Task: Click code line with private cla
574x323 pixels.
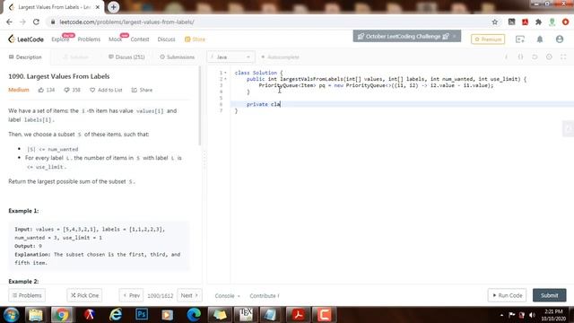Action: pyautogui.click(x=402, y=104)
